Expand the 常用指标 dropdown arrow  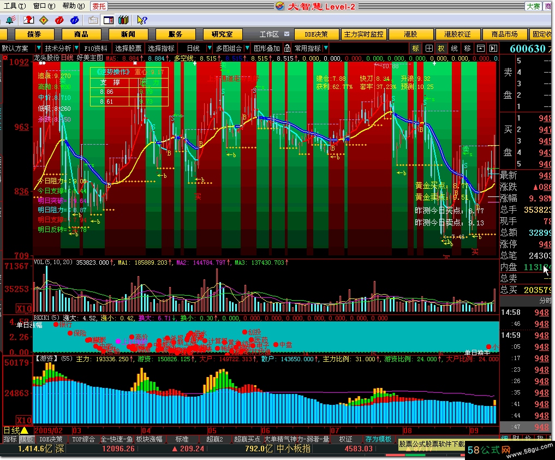click(326, 48)
